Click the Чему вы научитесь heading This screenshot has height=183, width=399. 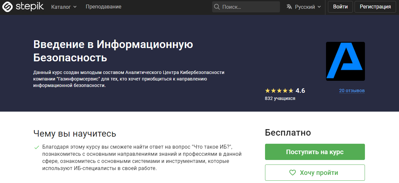tap(75, 134)
